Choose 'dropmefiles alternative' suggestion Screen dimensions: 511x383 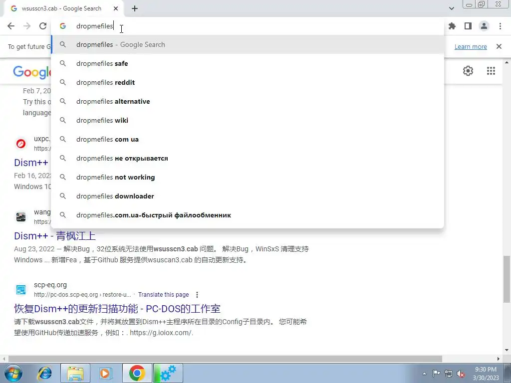pyautogui.click(x=248, y=101)
